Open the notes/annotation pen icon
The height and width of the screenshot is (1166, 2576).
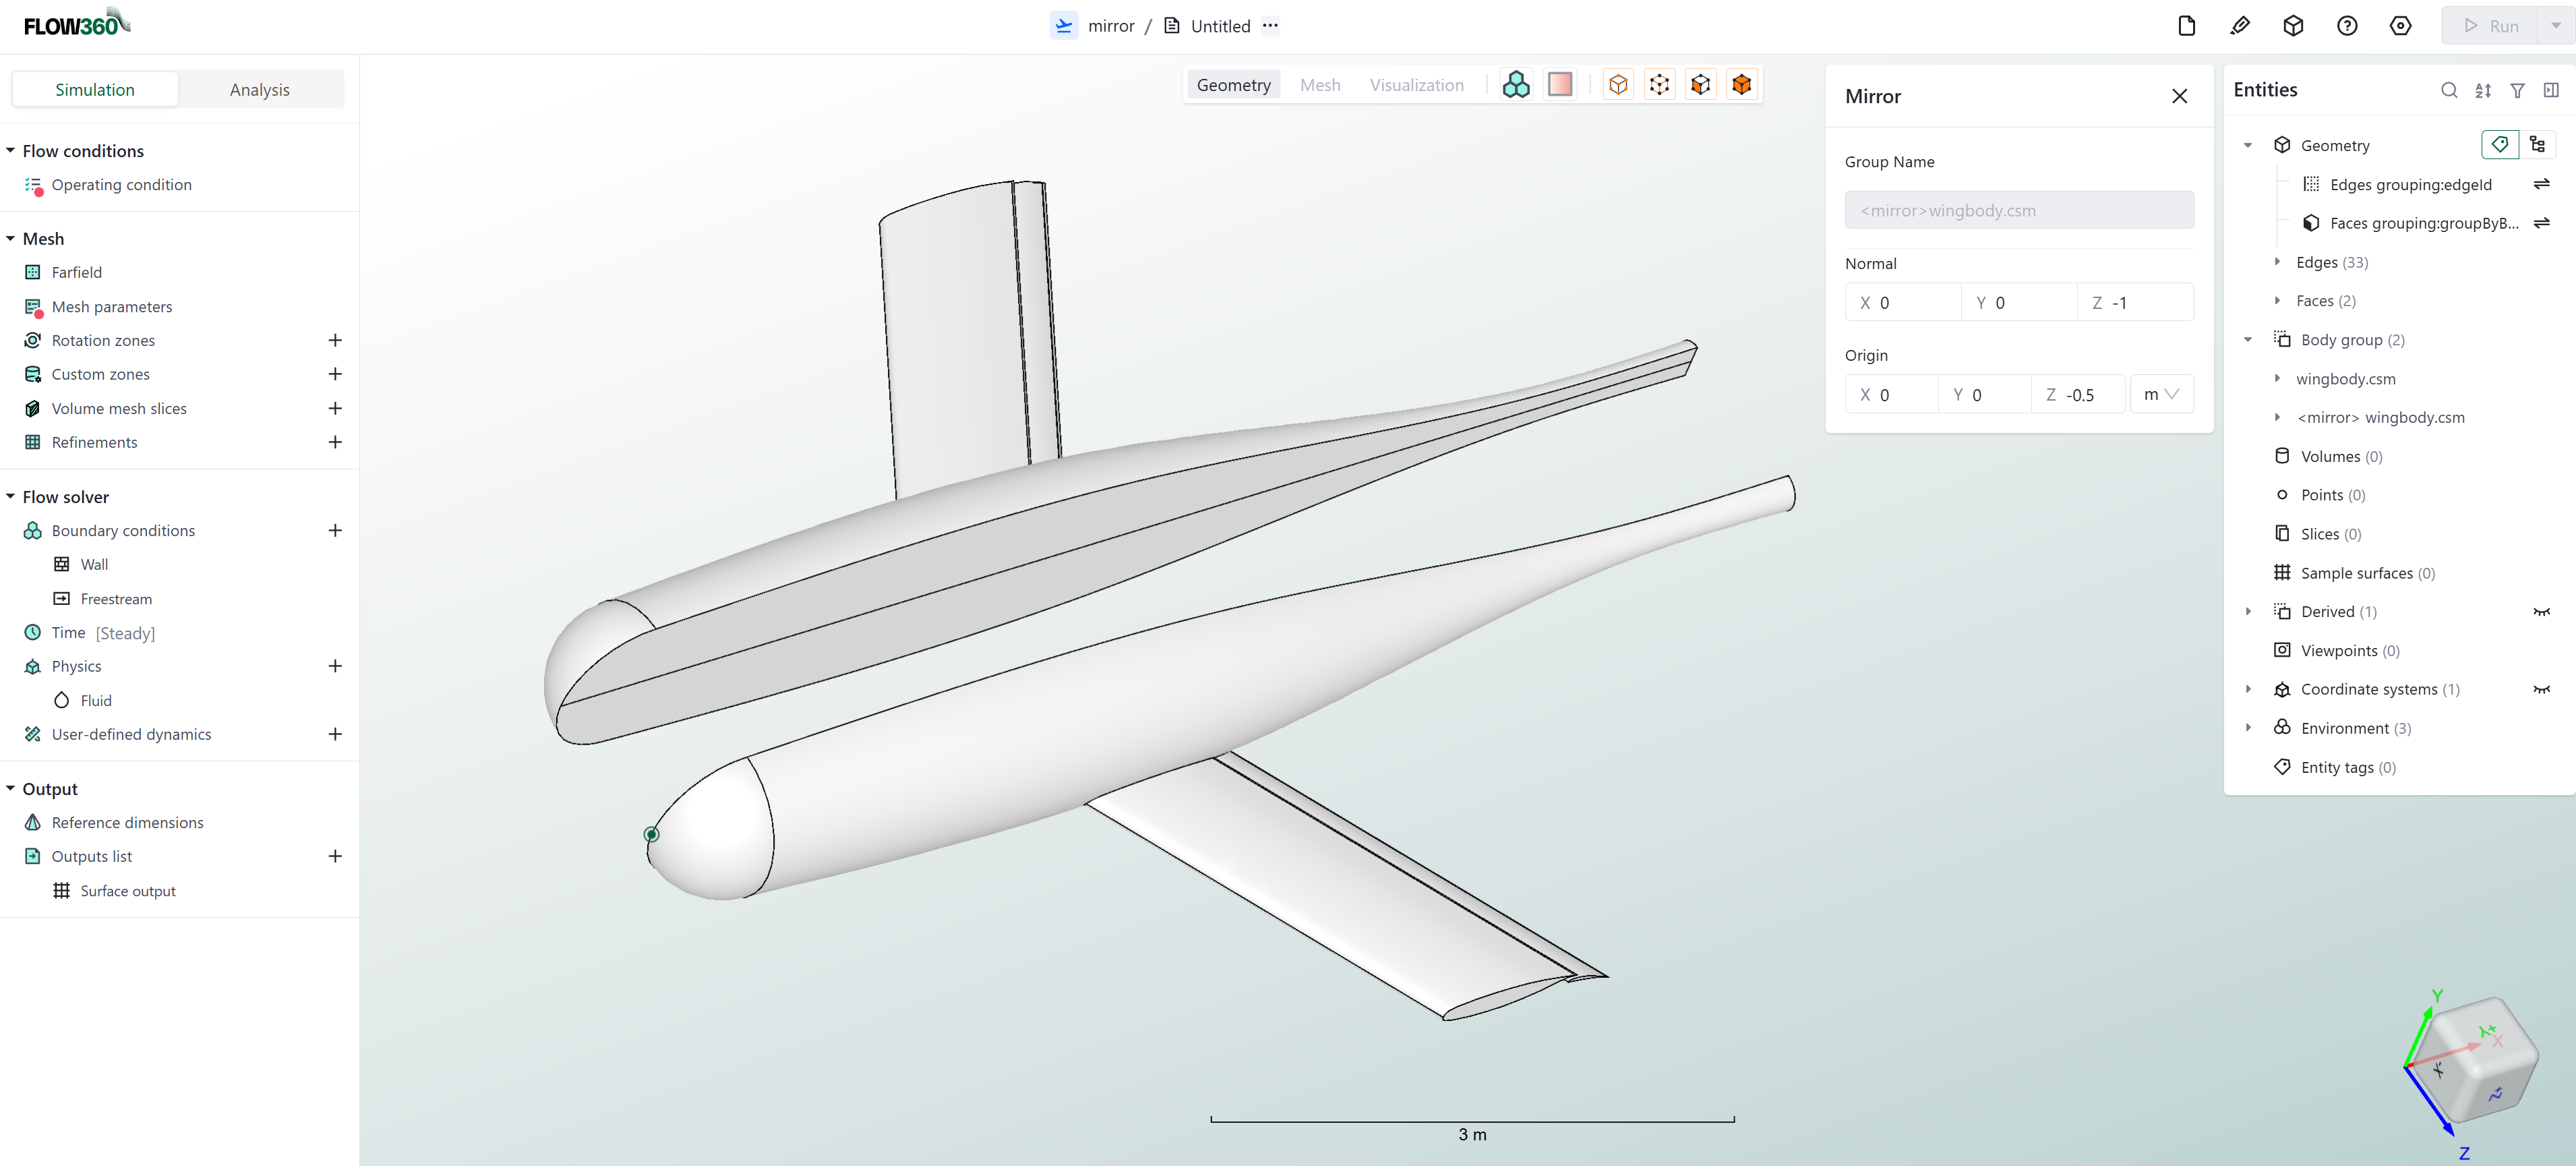tap(2240, 25)
